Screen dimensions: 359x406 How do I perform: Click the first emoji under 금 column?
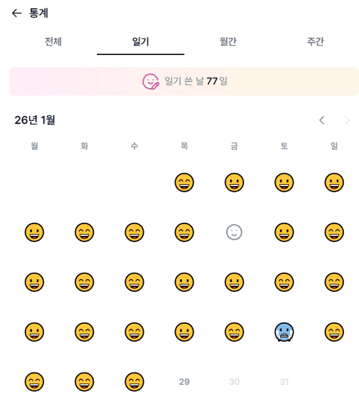click(234, 183)
